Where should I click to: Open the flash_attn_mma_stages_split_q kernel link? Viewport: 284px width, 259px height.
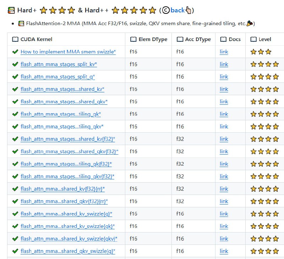pos(58,77)
